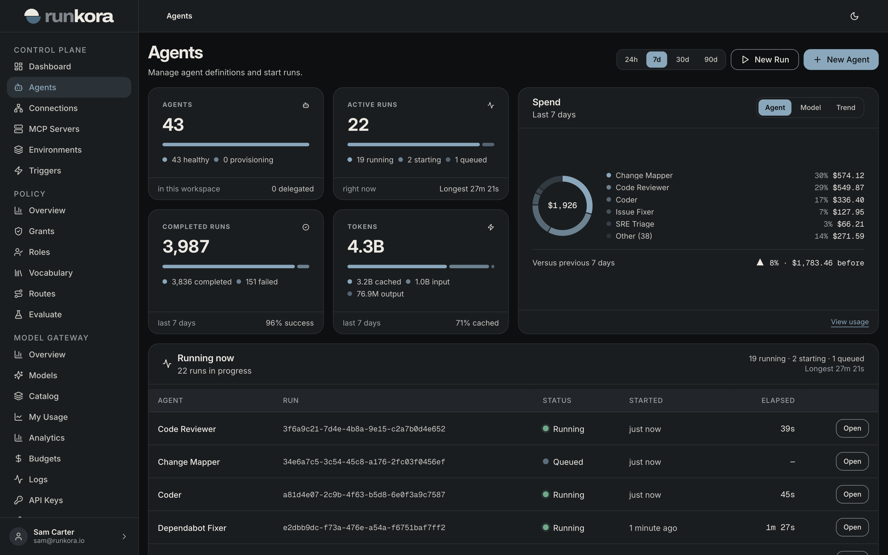Image resolution: width=888 pixels, height=555 pixels.
Task: Click the Roles user icon
Action: click(x=18, y=252)
